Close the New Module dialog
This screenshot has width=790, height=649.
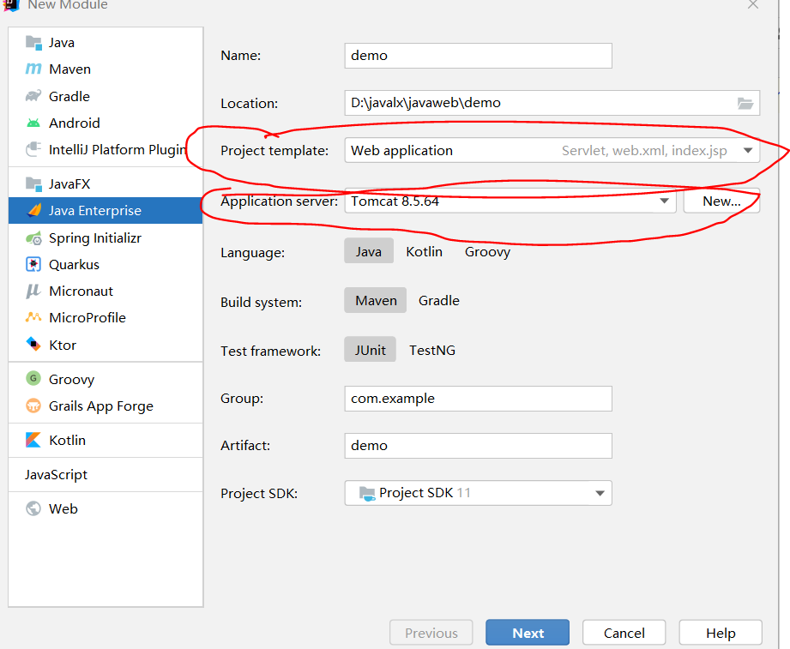[x=753, y=4]
